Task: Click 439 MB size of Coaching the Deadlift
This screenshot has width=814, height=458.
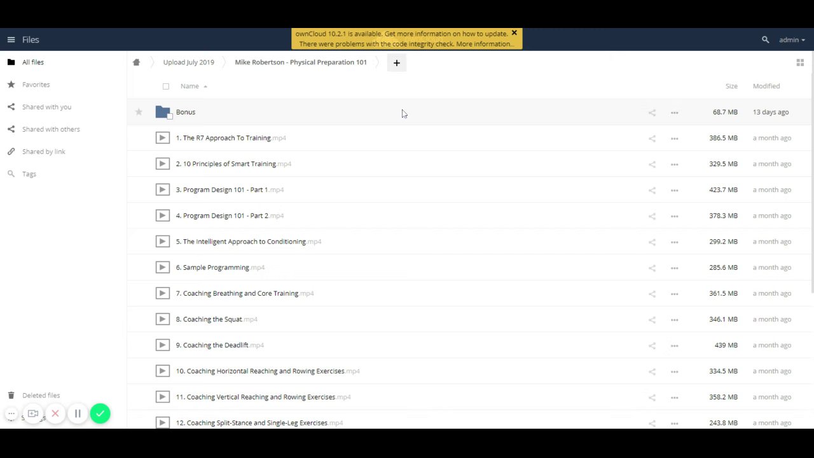Action: point(726,345)
